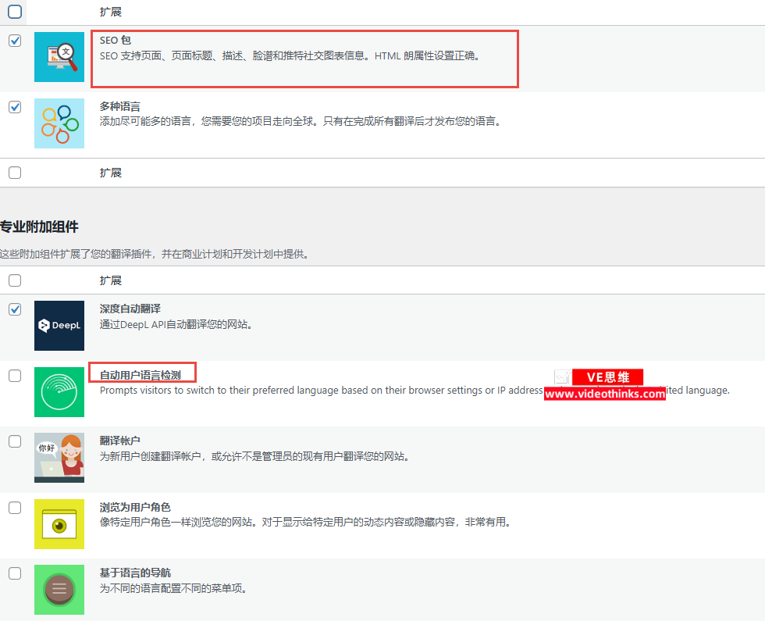Click the 翻译帐户 title
The width and height of the screenshot is (765, 621).
point(120,441)
